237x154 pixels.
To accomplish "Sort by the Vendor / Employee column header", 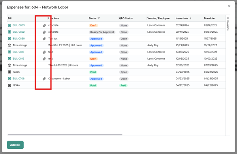I will [x=158, y=18].
